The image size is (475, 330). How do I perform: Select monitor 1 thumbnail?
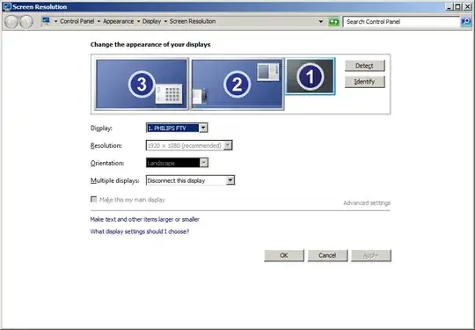click(311, 76)
